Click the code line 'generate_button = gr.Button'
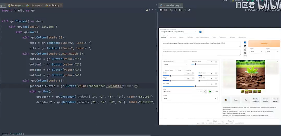Image resolution: width=281 pixels, height=136 pixels. (x=84, y=86)
